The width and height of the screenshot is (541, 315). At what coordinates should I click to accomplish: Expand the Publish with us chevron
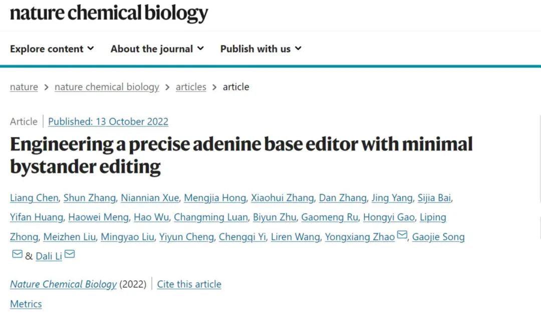coord(299,48)
